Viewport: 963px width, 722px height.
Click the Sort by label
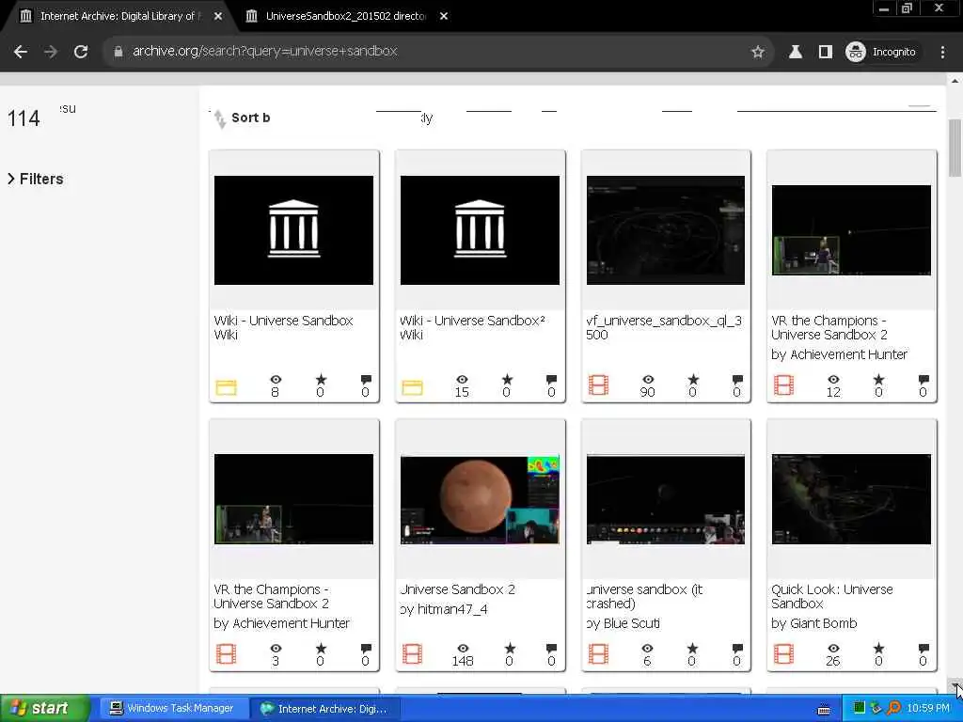point(250,118)
